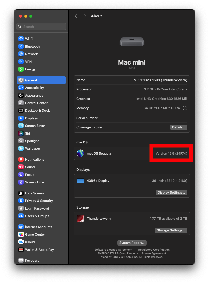The width and height of the screenshot is (209, 283).
Task: Click the Thunderwyvern storage disk icon
Action: pyautogui.click(x=80, y=218)
